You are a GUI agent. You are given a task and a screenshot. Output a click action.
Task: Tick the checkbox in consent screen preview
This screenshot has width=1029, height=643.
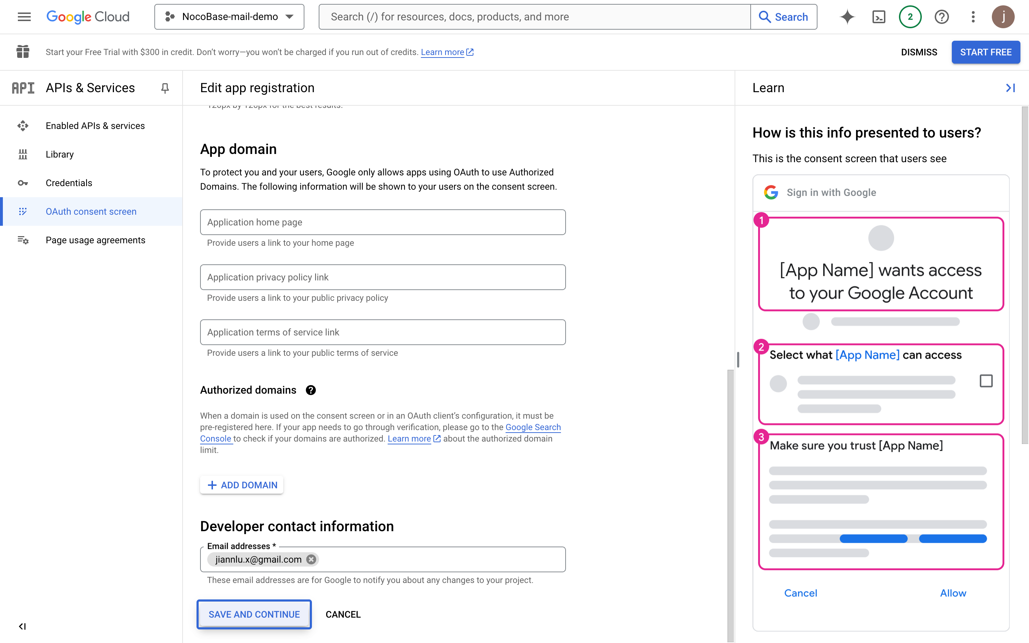[x=986, y=380]
